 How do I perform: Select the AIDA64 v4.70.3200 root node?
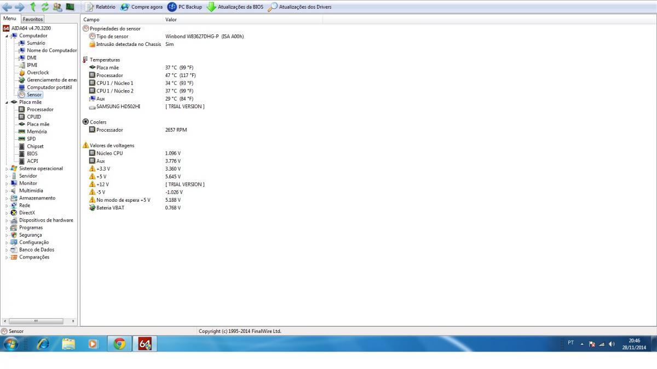tap(31, 28)
